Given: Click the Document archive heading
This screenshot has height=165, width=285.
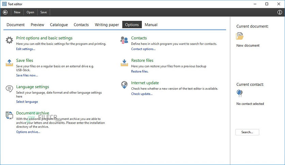Looking at the screenshot, I should [x=32, y=113].
